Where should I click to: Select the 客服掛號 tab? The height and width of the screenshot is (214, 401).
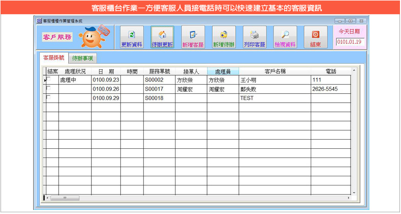click(53, 59)
